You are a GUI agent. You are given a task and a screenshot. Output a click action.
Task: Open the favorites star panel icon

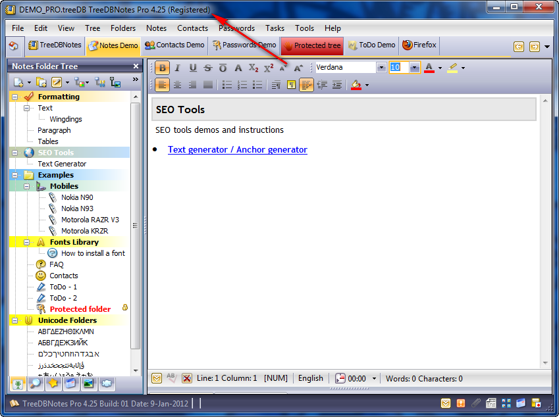click(x=53, y=384)
